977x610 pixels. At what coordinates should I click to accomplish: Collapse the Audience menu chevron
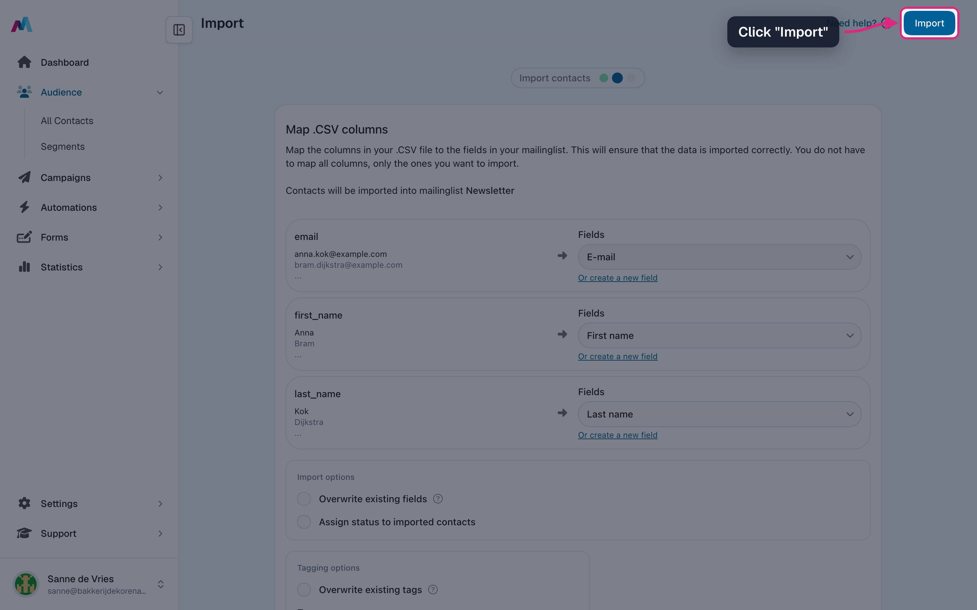(160, 93)
